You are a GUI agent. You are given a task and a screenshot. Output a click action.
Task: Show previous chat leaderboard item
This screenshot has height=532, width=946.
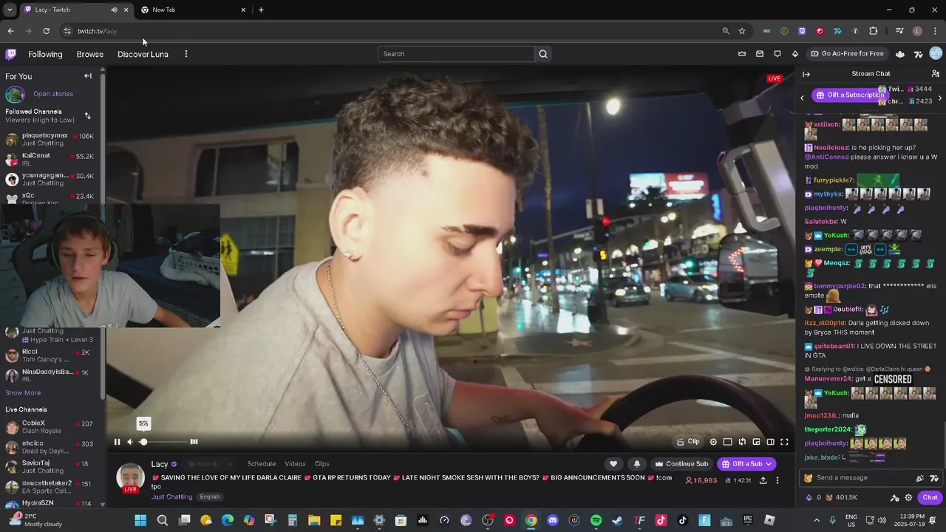pyautogui.click(x=802, y=98)
